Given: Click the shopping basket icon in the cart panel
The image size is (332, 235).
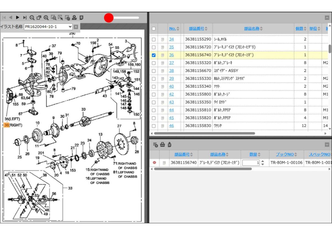Looking at the screenshot, I should point(162,144).
